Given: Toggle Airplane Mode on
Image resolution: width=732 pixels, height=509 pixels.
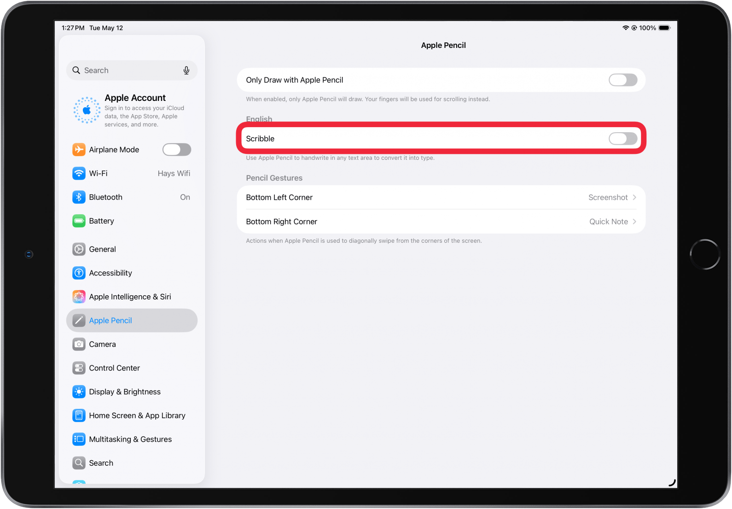Looking at the screenshot, I should coord(177,150).
